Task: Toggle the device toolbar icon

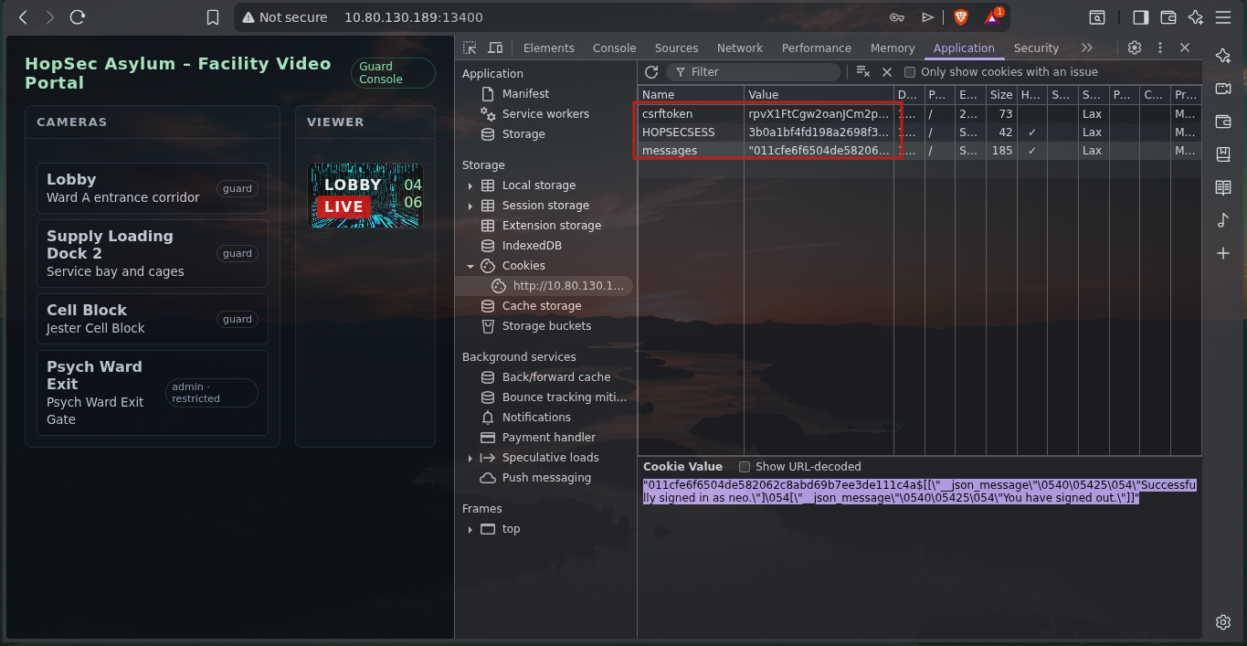Action: point(495,48)
